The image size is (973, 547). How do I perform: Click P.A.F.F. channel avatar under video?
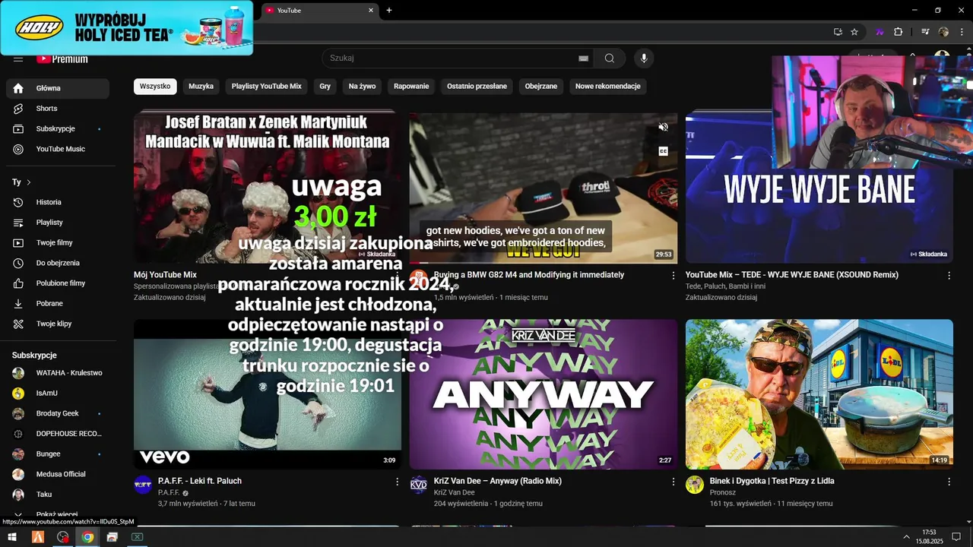click(143, 485)
